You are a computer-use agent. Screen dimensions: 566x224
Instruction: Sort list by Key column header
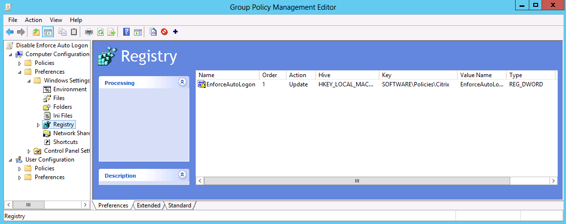pos(418,75)
